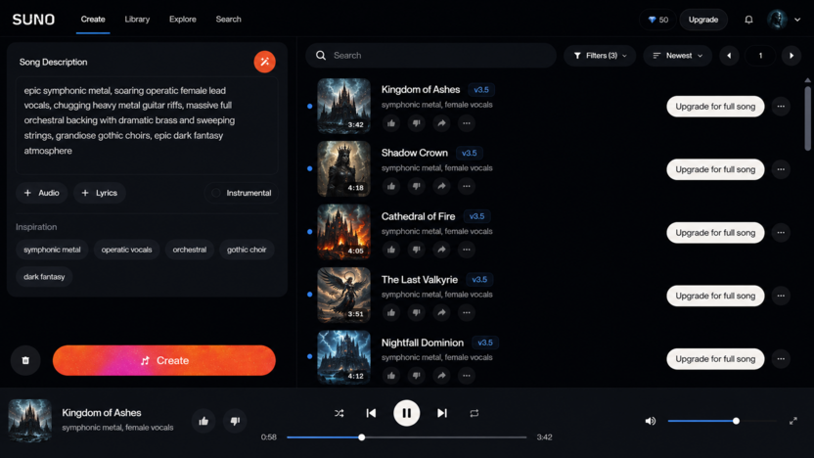The height and width of the screenshot is (458, 814).
Task: Switch to the Search tab
Action: click(x=228, y=20)
